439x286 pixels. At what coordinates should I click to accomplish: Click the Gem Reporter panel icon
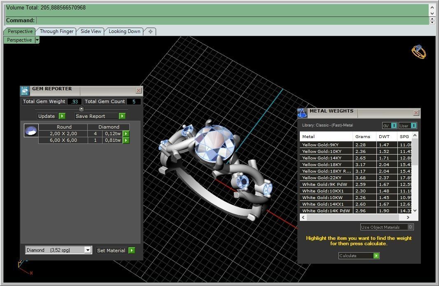[x=25, y=91]
